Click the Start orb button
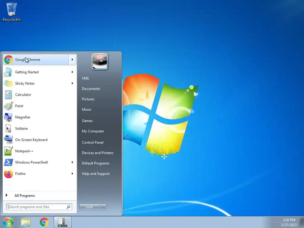 point(8,222)
